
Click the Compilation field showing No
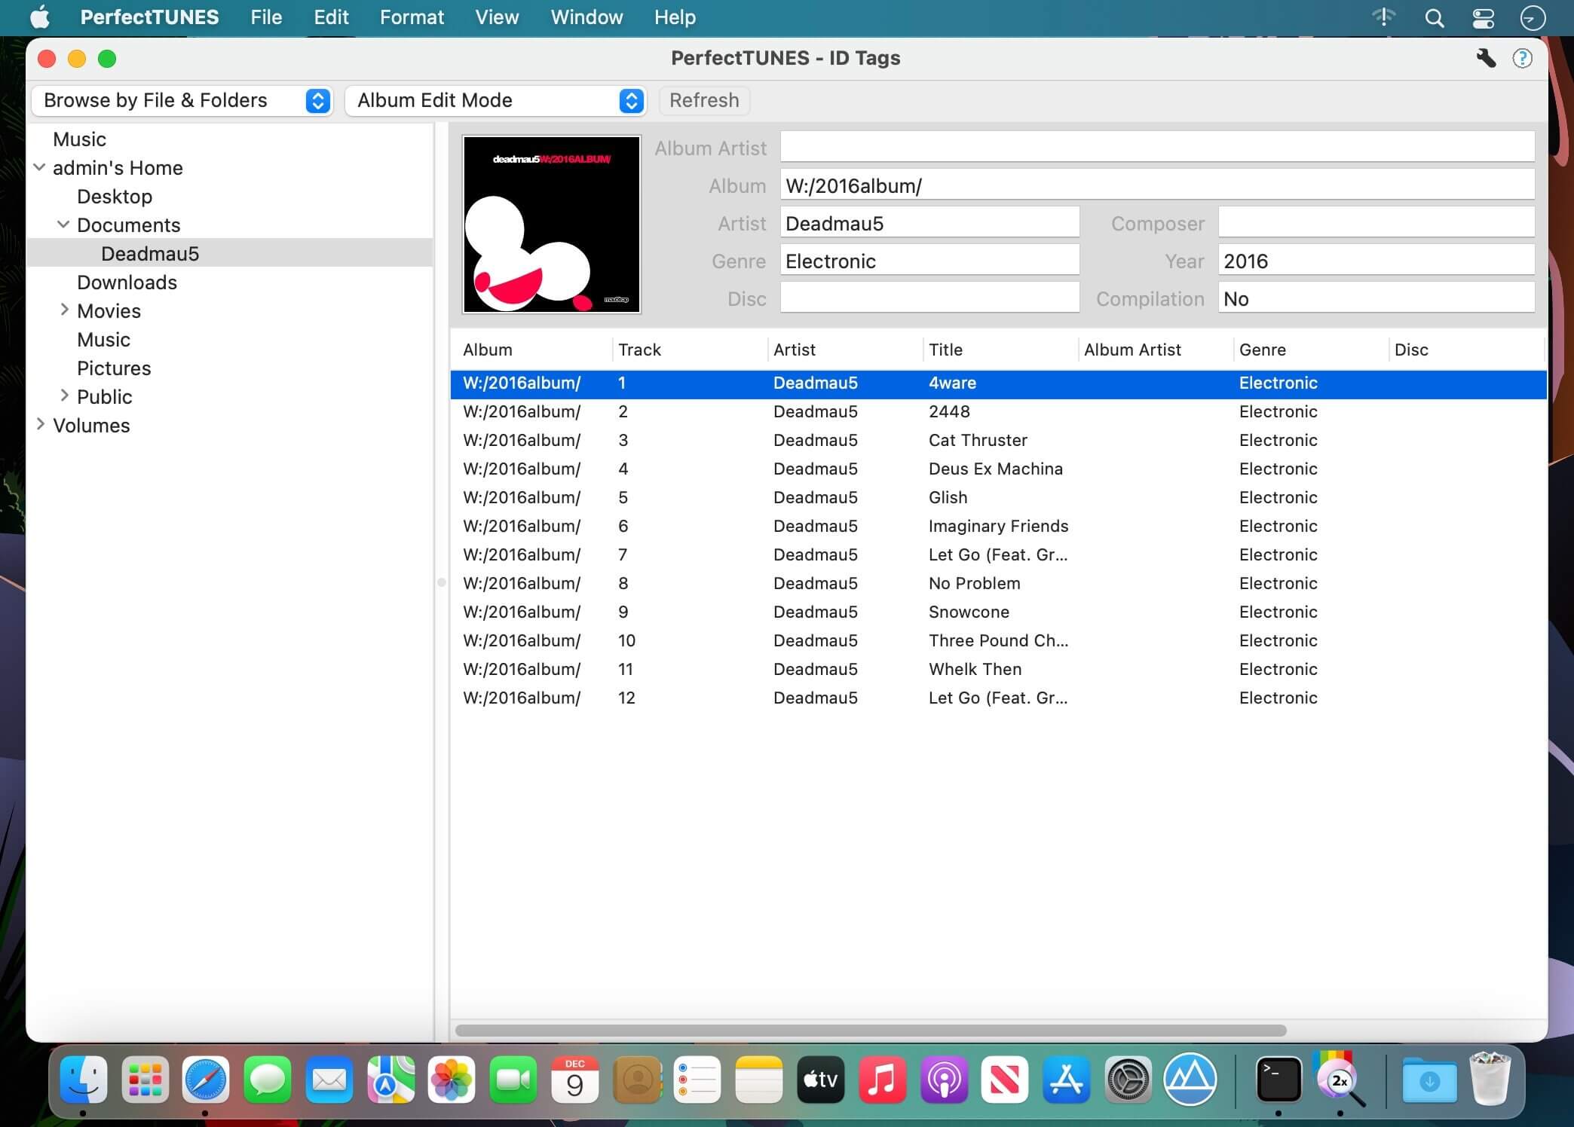coord(1376,298)
